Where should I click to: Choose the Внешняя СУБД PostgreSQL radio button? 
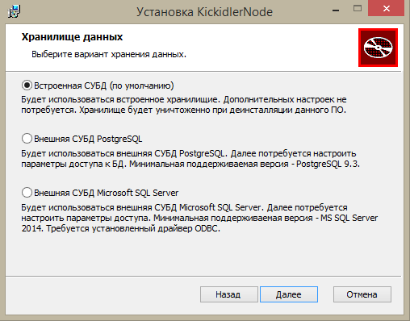27,139
